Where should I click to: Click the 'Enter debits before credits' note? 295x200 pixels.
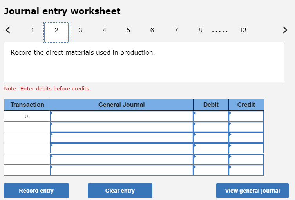click(47, 89)
